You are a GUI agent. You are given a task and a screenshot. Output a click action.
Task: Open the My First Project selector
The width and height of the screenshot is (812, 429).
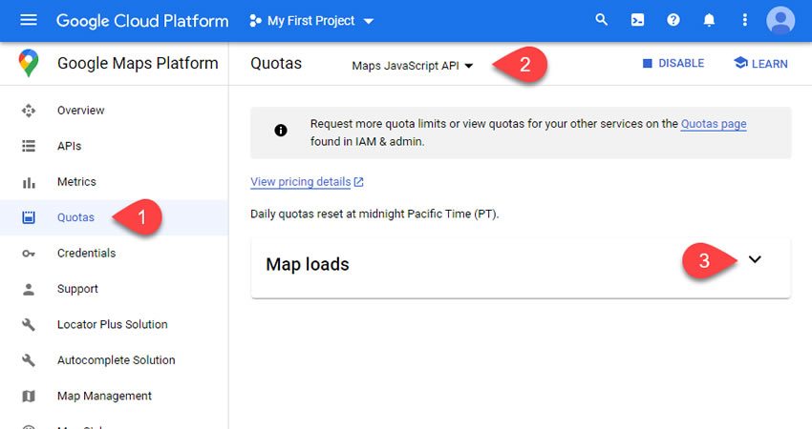[x=311, y=20]
